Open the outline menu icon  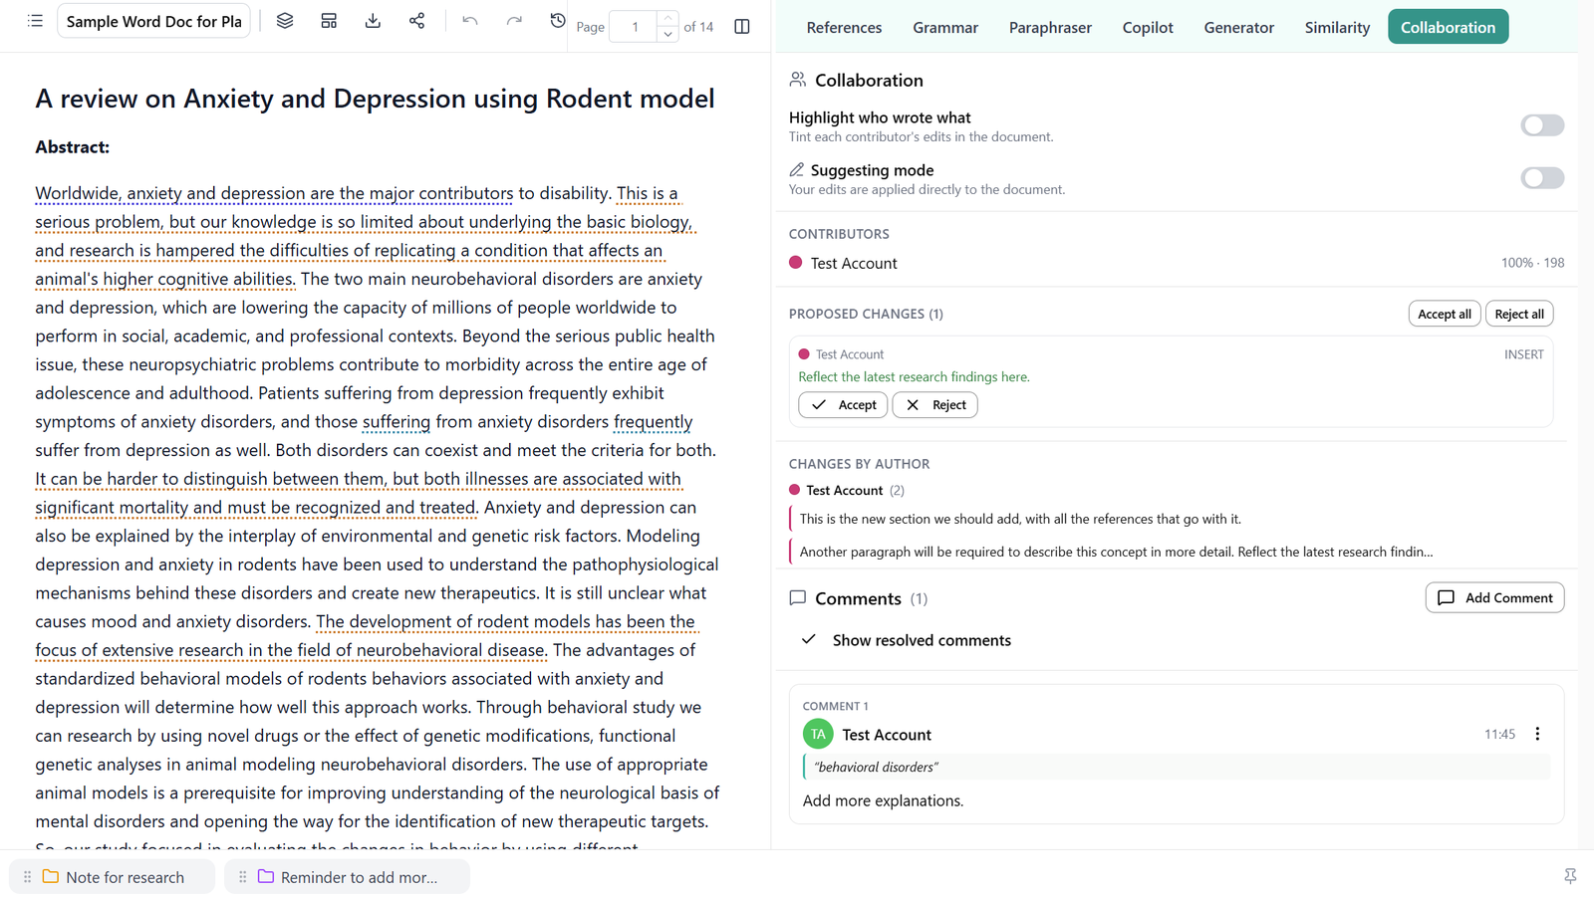pyautogui.click(x=35, y=21)
